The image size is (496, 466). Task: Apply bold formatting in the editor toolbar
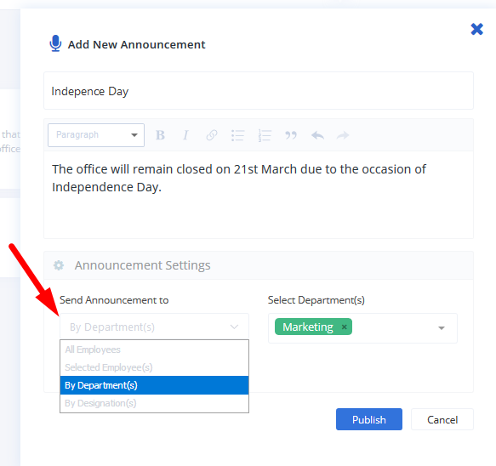[x=161, y=135]
